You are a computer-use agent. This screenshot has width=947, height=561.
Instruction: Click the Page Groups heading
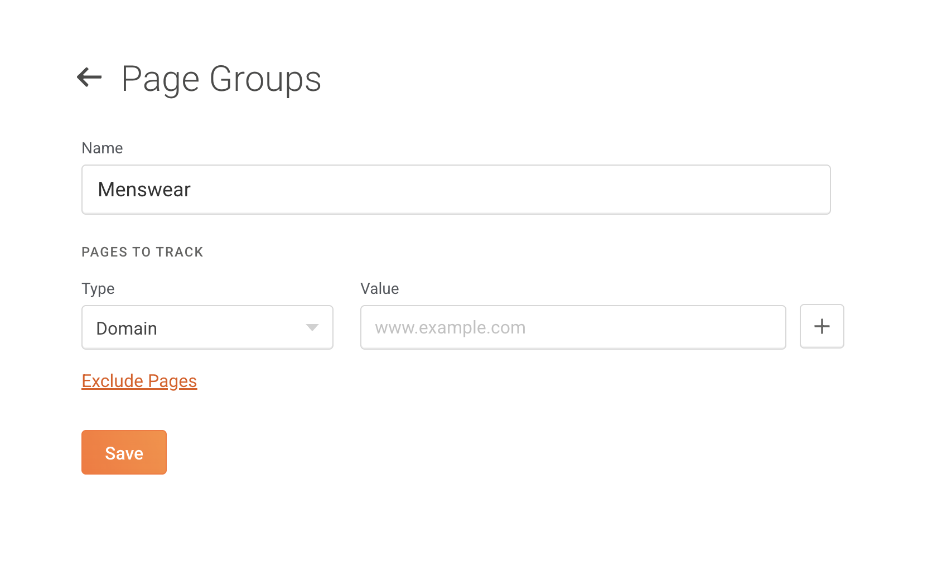click(221, 79)
